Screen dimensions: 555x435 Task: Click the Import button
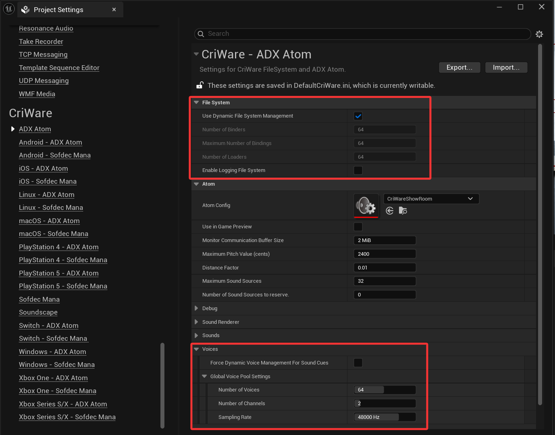click(x=506, y=67)
